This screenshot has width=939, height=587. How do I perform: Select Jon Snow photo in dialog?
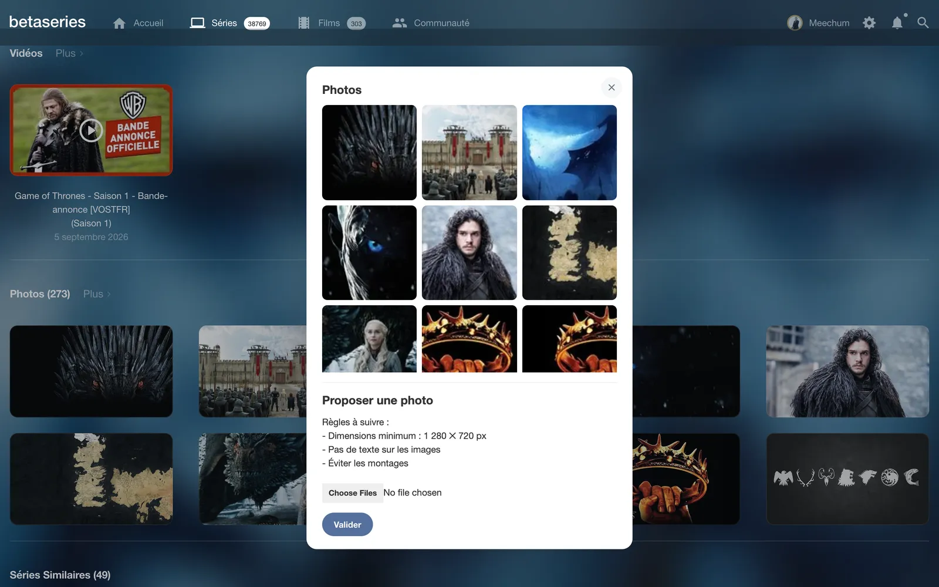coord(469,252)
